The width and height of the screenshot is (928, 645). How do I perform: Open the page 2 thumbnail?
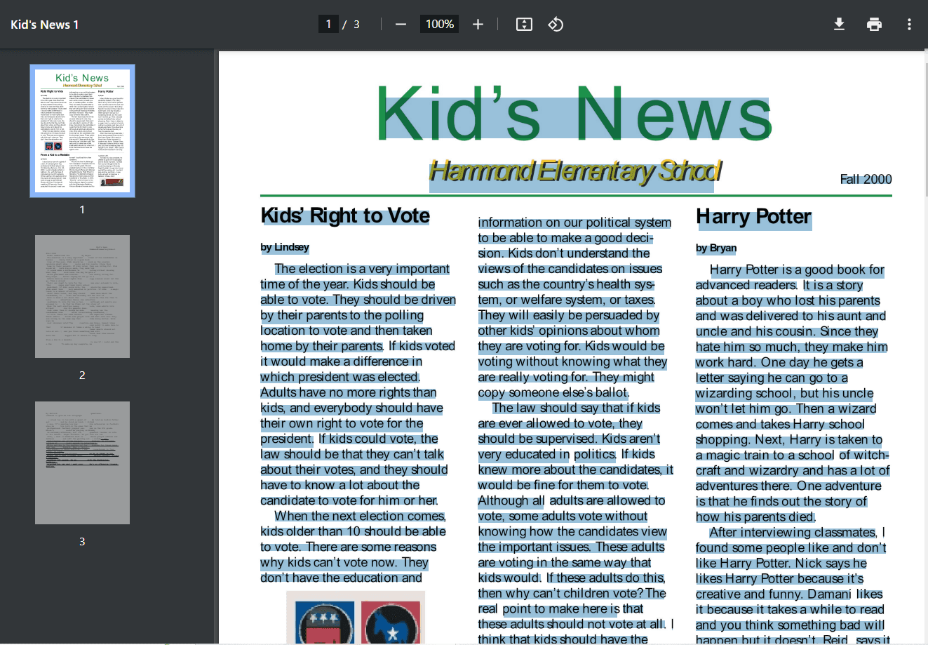coord(82,296)
